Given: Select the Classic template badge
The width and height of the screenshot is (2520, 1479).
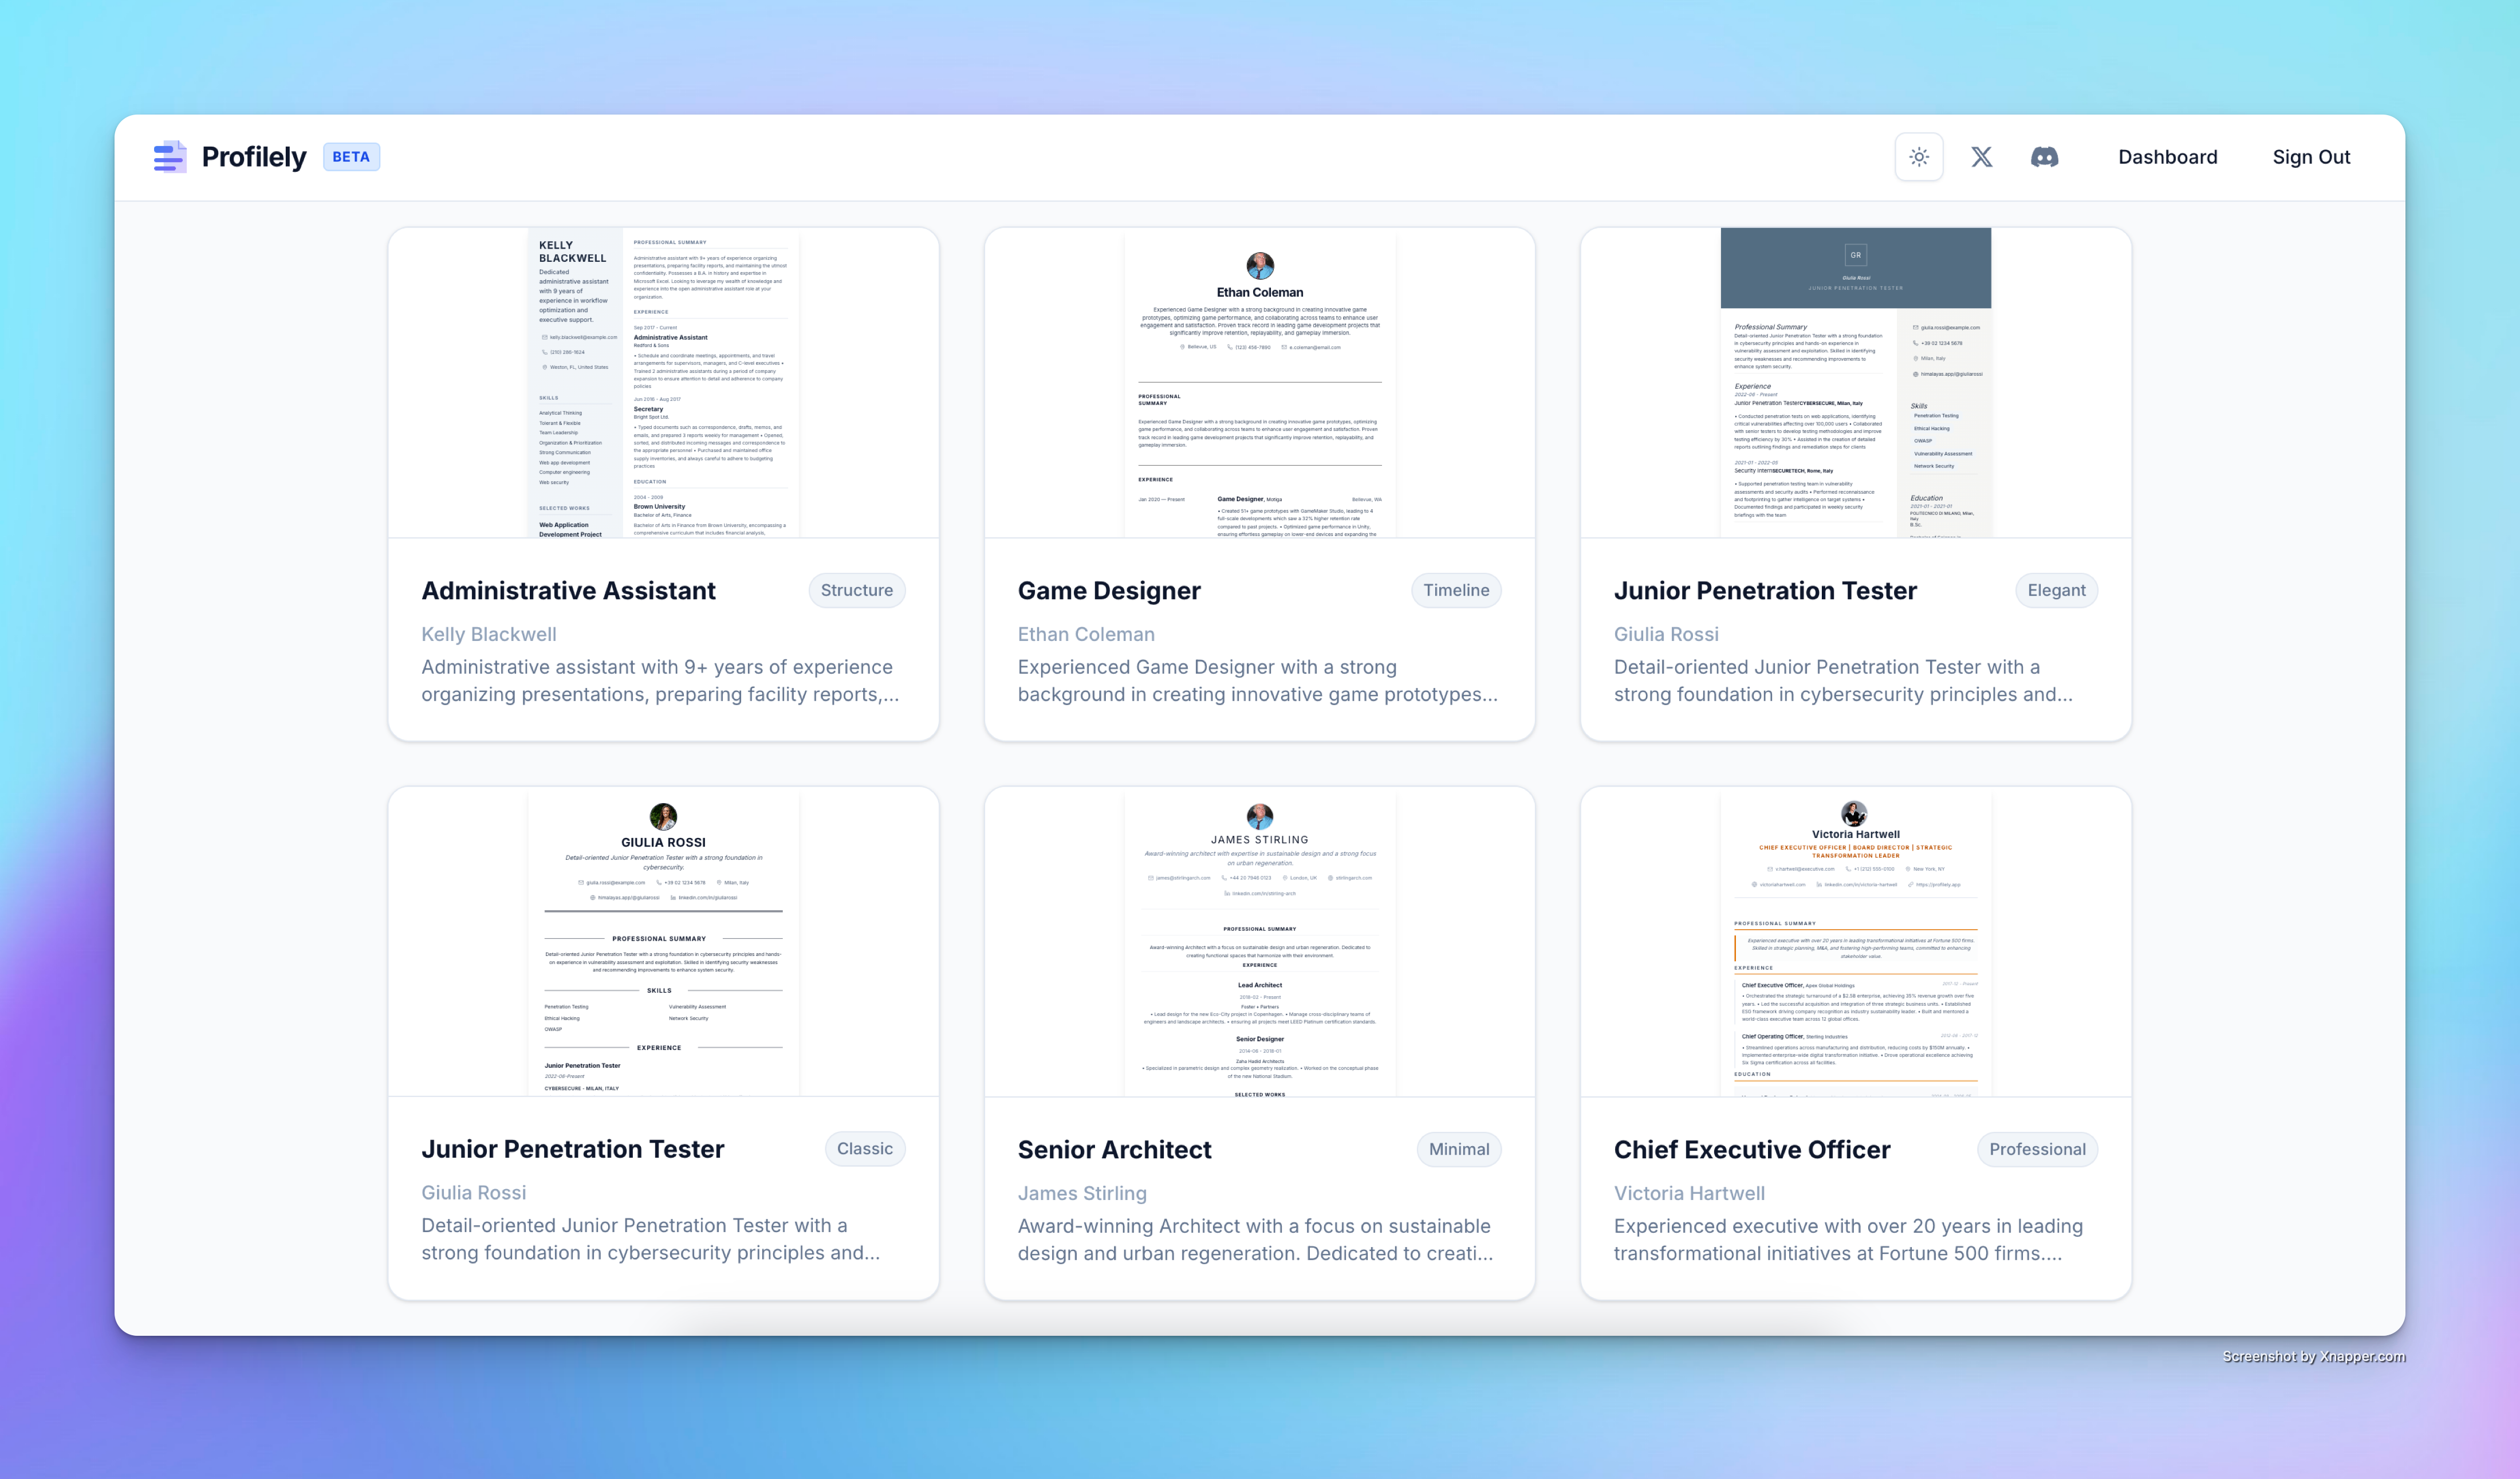Looking at the screenshot, I should click(864, 1148).
